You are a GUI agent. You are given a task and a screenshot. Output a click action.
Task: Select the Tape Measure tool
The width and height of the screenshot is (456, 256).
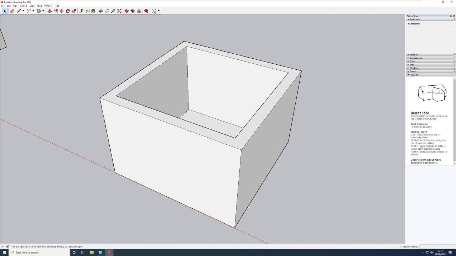point(82,11)
